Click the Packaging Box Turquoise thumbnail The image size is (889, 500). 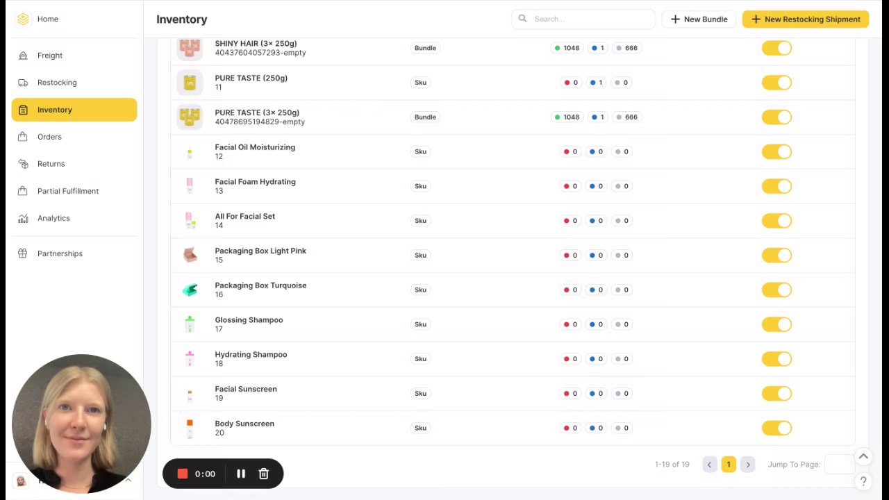click(x=190, y=290)
